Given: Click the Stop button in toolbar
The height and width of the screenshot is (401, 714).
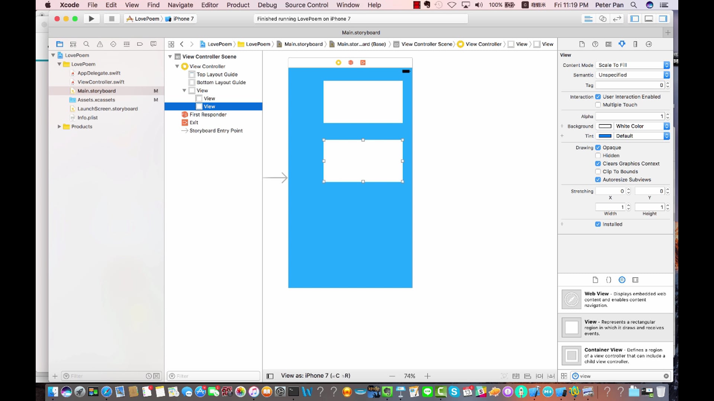Looking at the screenshot, I should (x=111, y=19).
